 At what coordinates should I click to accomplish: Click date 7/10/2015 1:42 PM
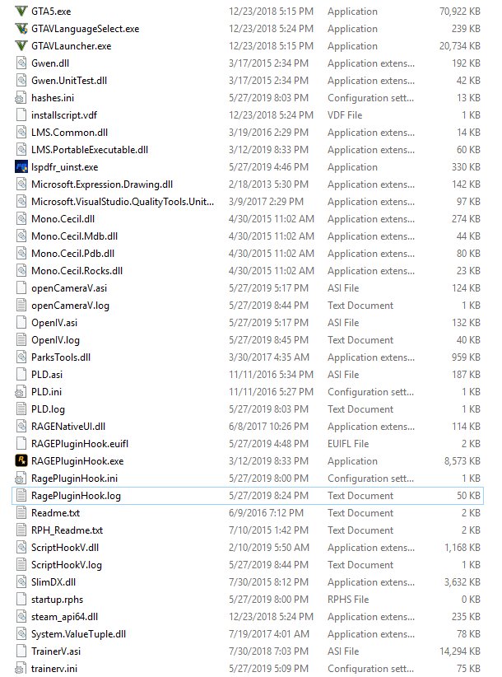[x=268, y=530]
